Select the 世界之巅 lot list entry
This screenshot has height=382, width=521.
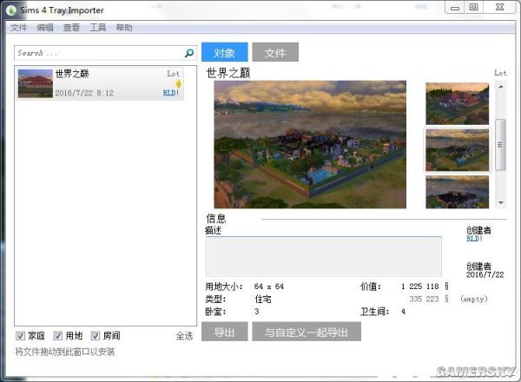(101, 83)
